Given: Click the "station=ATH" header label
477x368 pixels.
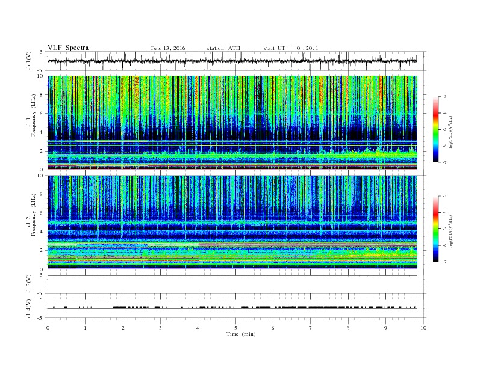Looking at the screenshot, I should pos(223,48).
